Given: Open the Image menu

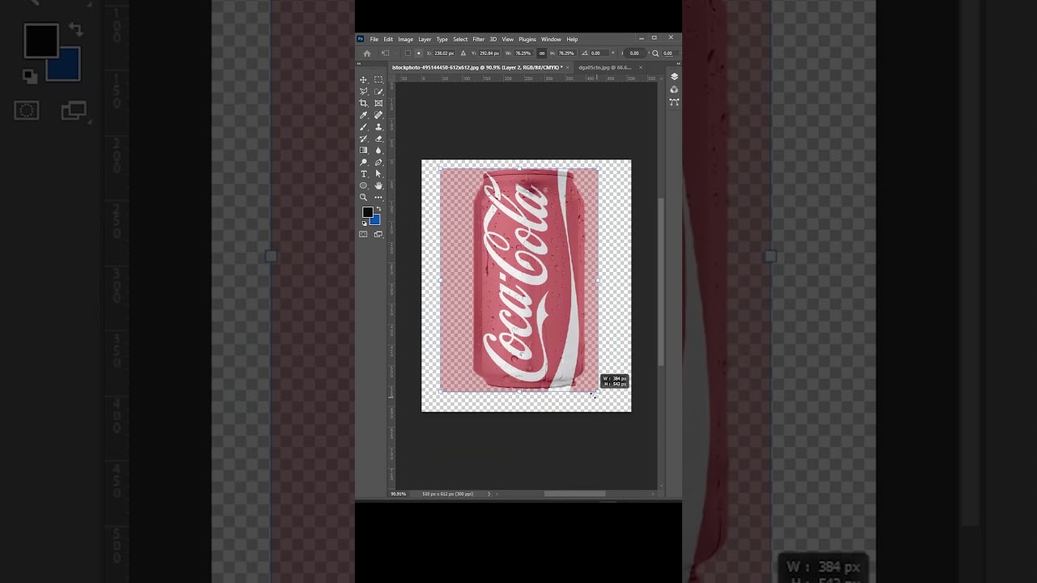Looking at the screenshot, I should (x=406, y=40).
